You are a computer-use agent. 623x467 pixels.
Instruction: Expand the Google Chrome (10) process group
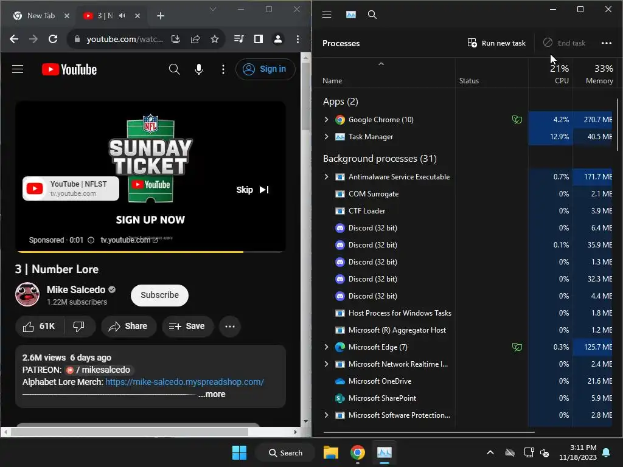click(x=326, y=120)
